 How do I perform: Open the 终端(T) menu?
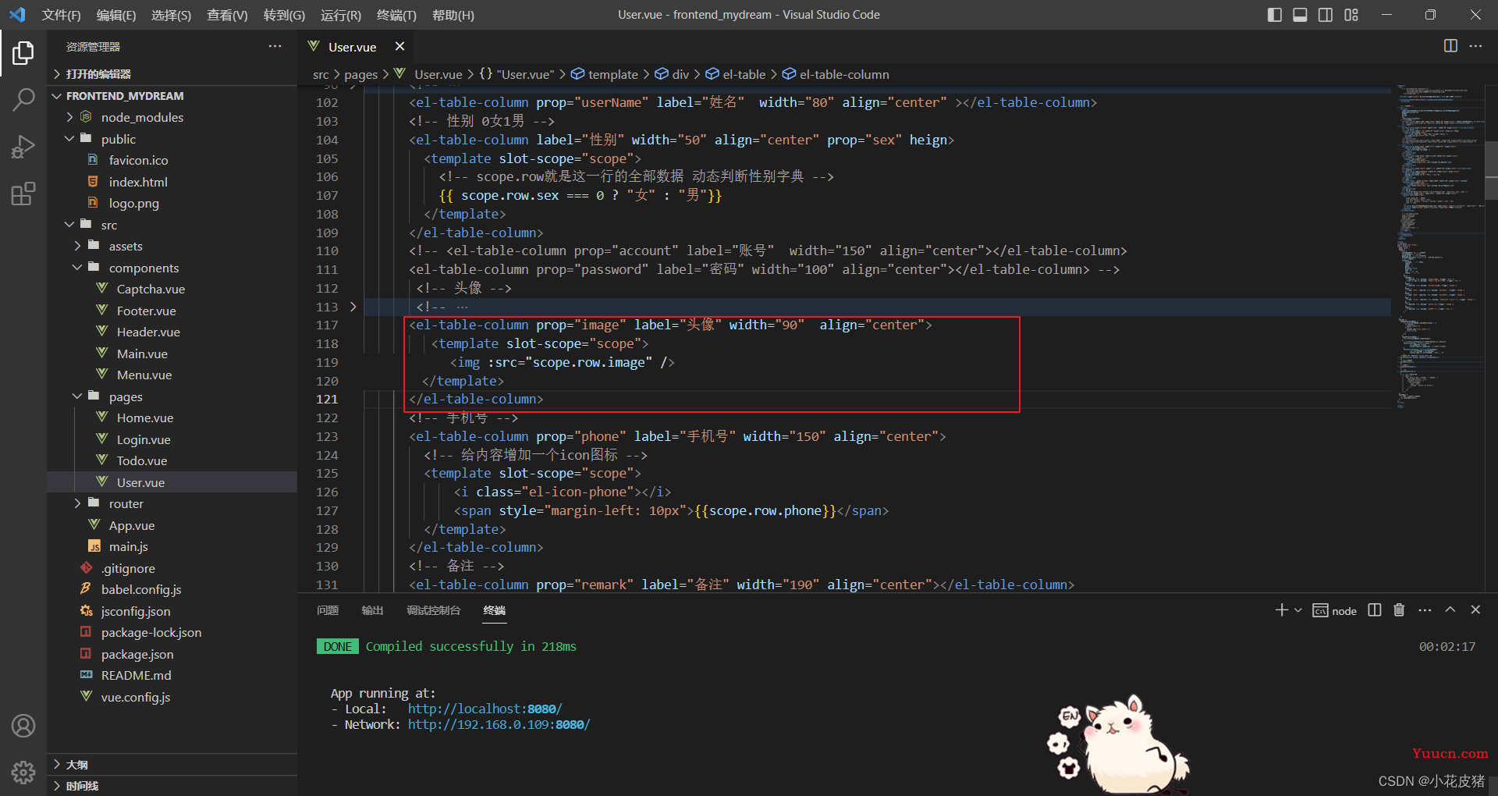396,15
